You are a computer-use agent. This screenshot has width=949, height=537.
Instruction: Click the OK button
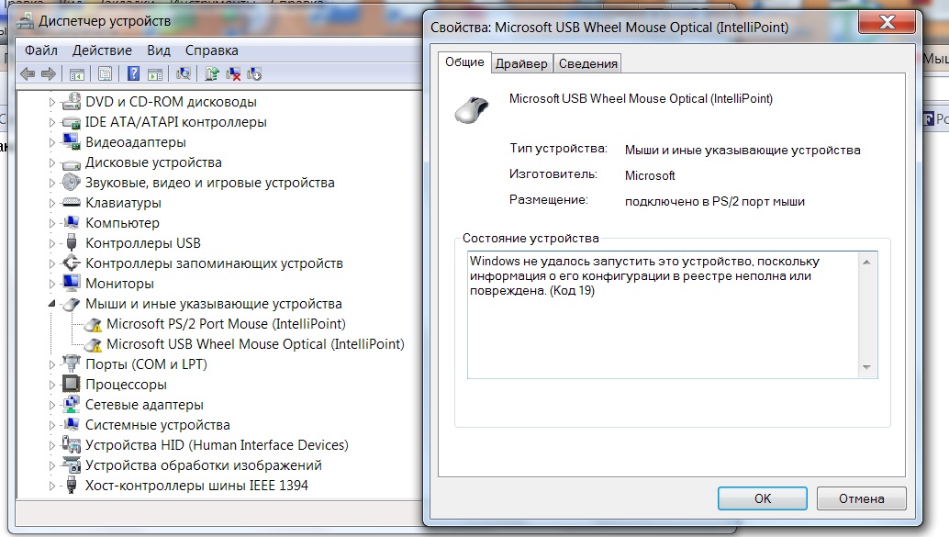[763, 498]
